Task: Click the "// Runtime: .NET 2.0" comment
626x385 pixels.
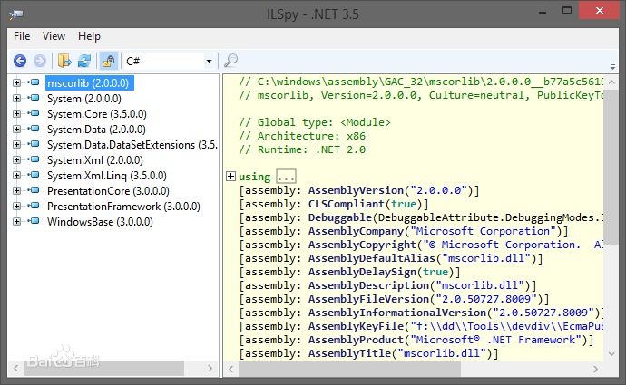Action: 302,149
